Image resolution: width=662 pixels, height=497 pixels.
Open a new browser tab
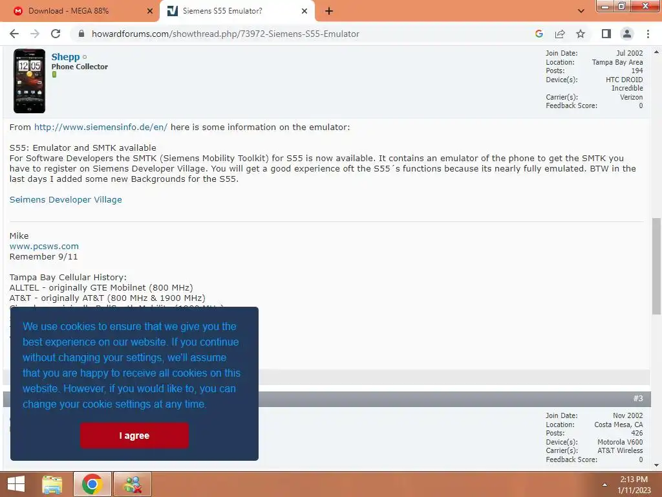pos(329,11)
